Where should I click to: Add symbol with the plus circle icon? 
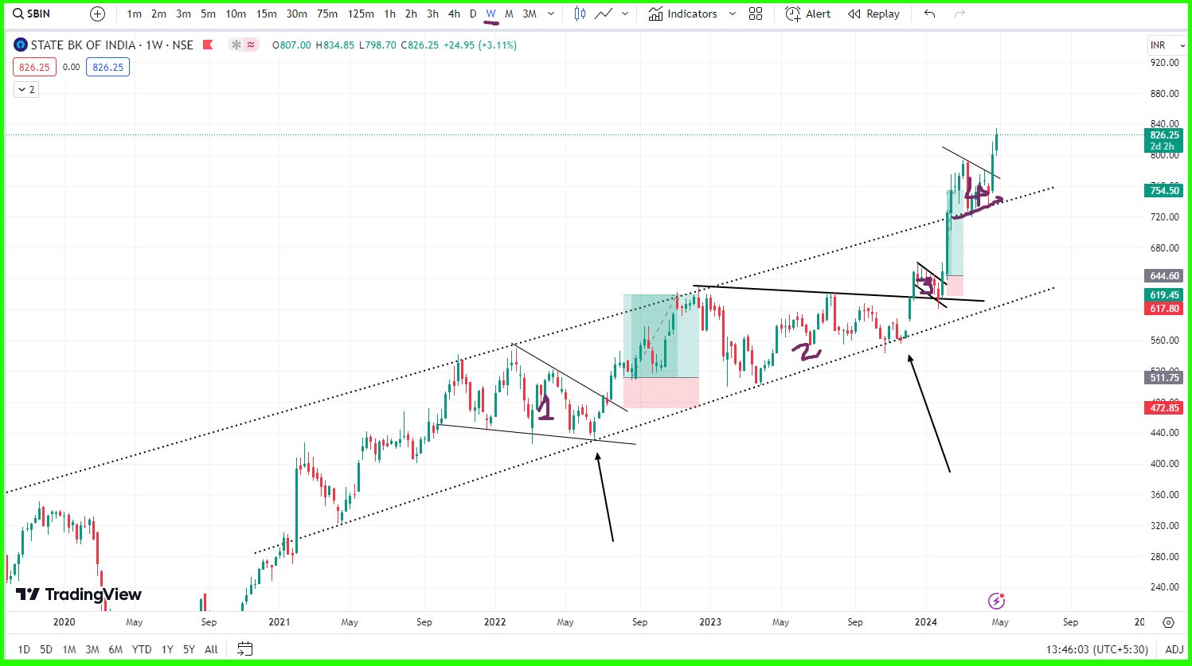point(97,14)
